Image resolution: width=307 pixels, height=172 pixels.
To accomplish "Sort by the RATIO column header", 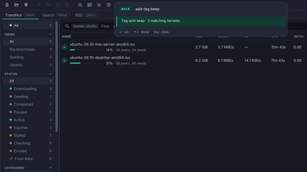I will pyautogui.click(x=299, y=36).
